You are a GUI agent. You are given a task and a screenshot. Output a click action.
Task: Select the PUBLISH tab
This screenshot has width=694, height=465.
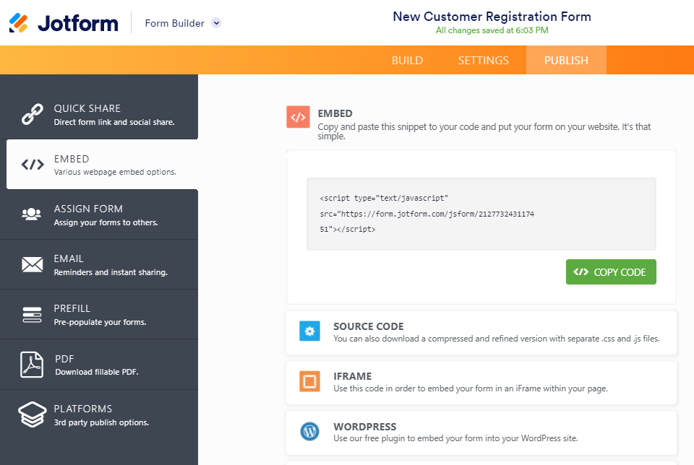566,60
